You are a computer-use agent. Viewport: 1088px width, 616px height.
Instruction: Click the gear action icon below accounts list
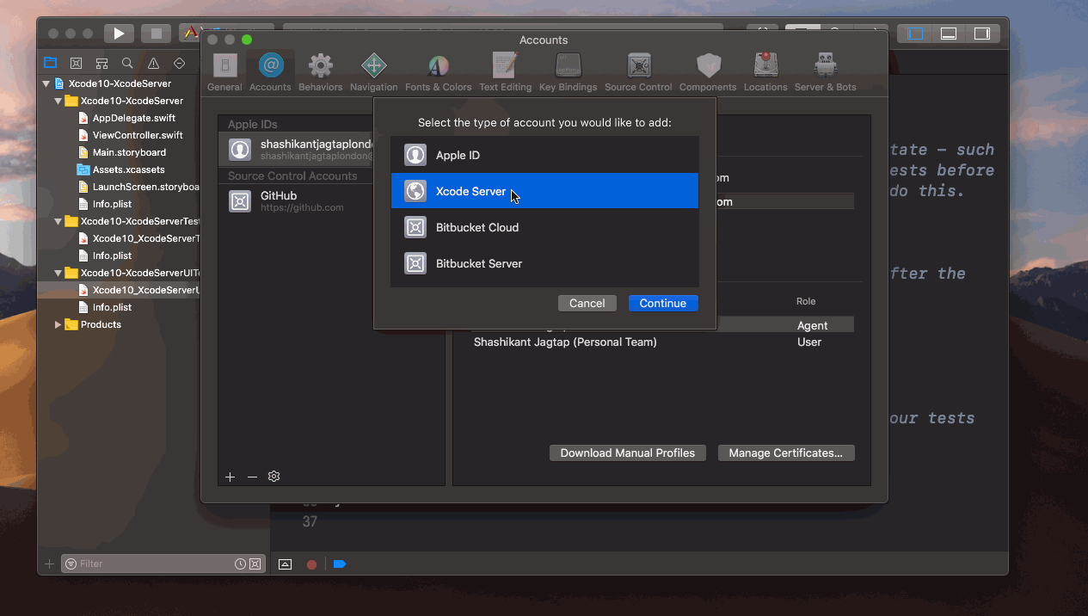274,476
